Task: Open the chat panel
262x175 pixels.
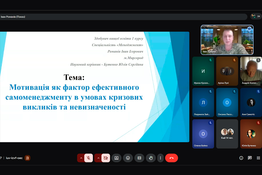Action: pos(250,158)
